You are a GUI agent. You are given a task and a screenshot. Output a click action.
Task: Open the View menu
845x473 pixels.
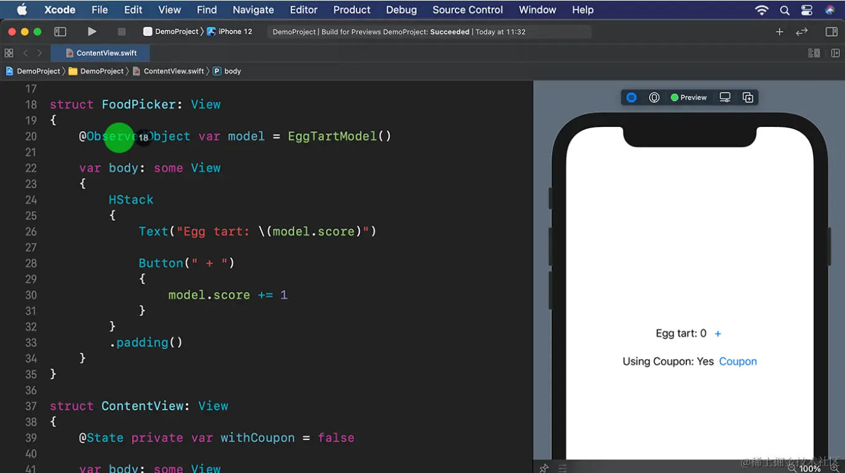169,9
